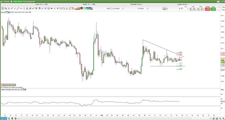Click the green Kauf buy button
This screenshot has height=120, width=225.
click(213, 9)
